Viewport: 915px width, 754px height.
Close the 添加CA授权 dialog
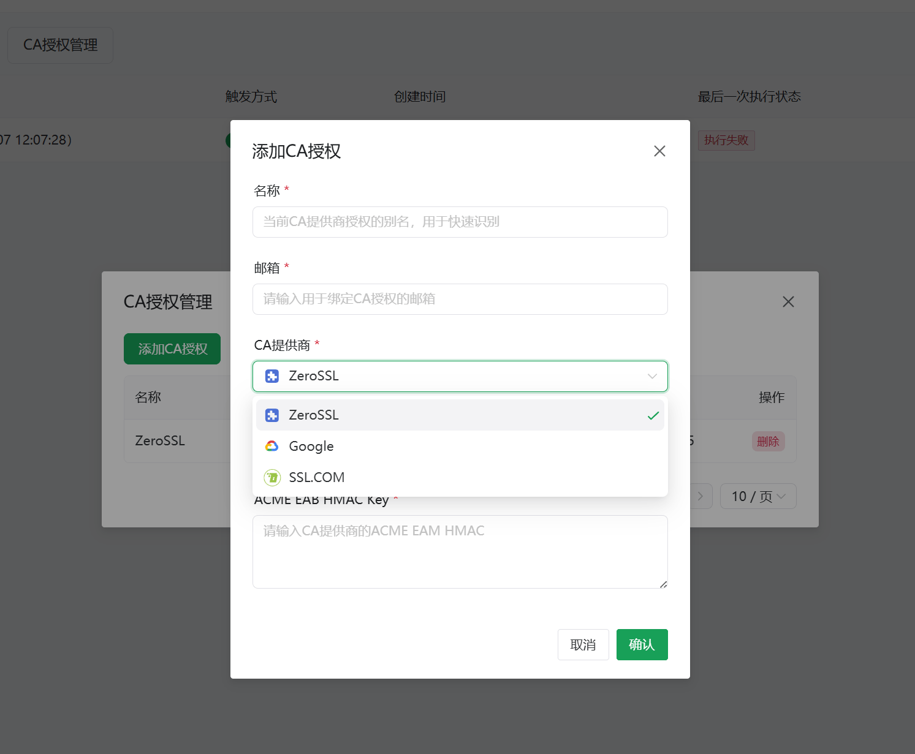pos(659,151)
